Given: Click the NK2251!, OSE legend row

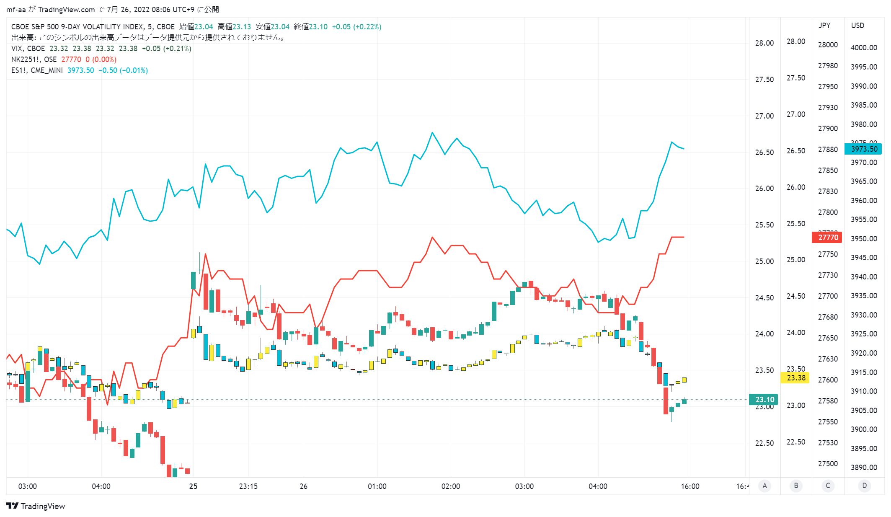Looking at the screenshot, I should click(64, 59).
